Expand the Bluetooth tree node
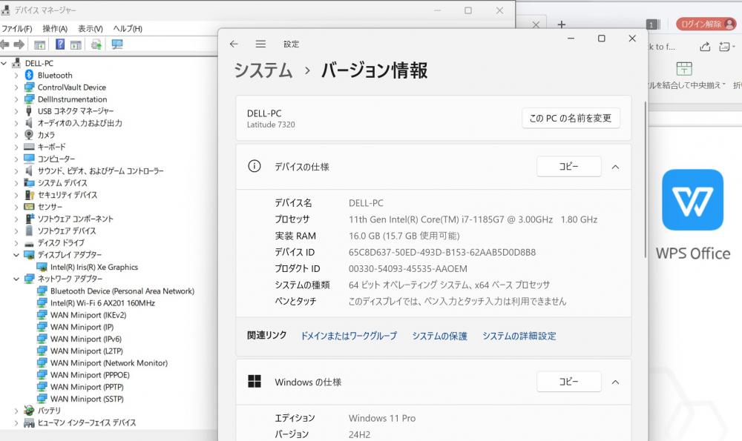 [x=16, y=75]
